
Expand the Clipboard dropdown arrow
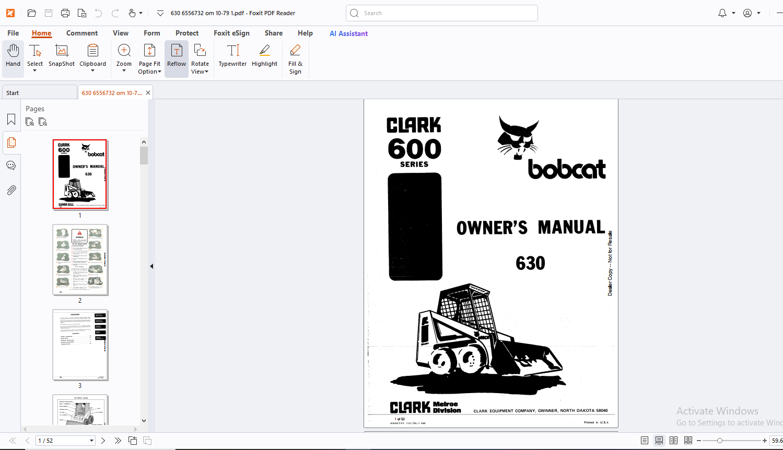pyautogui.click(x=92, y=71)
